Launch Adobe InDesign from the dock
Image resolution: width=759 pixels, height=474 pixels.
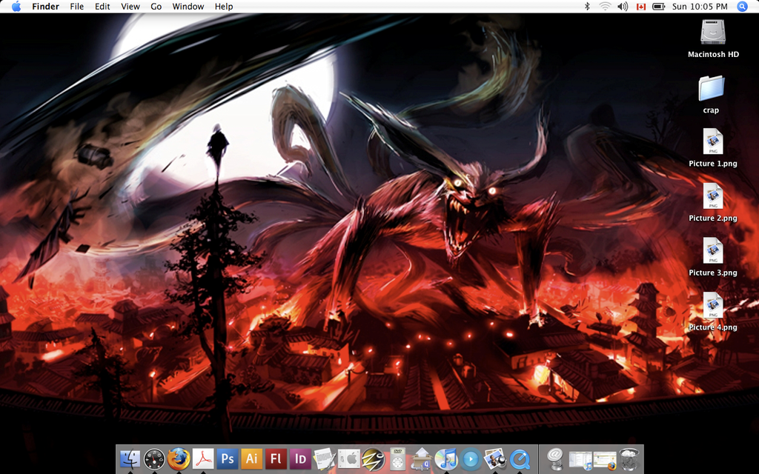tap(300, 459)
